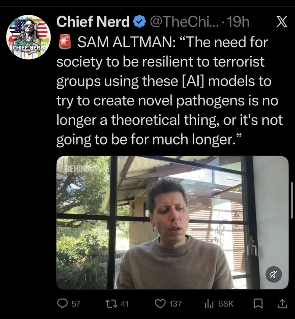The image size is (295, 319).
Task: Share the tweet via share icon
Action: pos(282,303)
